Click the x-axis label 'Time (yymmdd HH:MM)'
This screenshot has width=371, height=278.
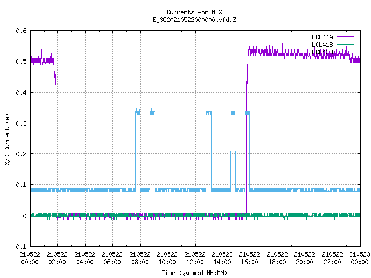click(x=194, y=273)
